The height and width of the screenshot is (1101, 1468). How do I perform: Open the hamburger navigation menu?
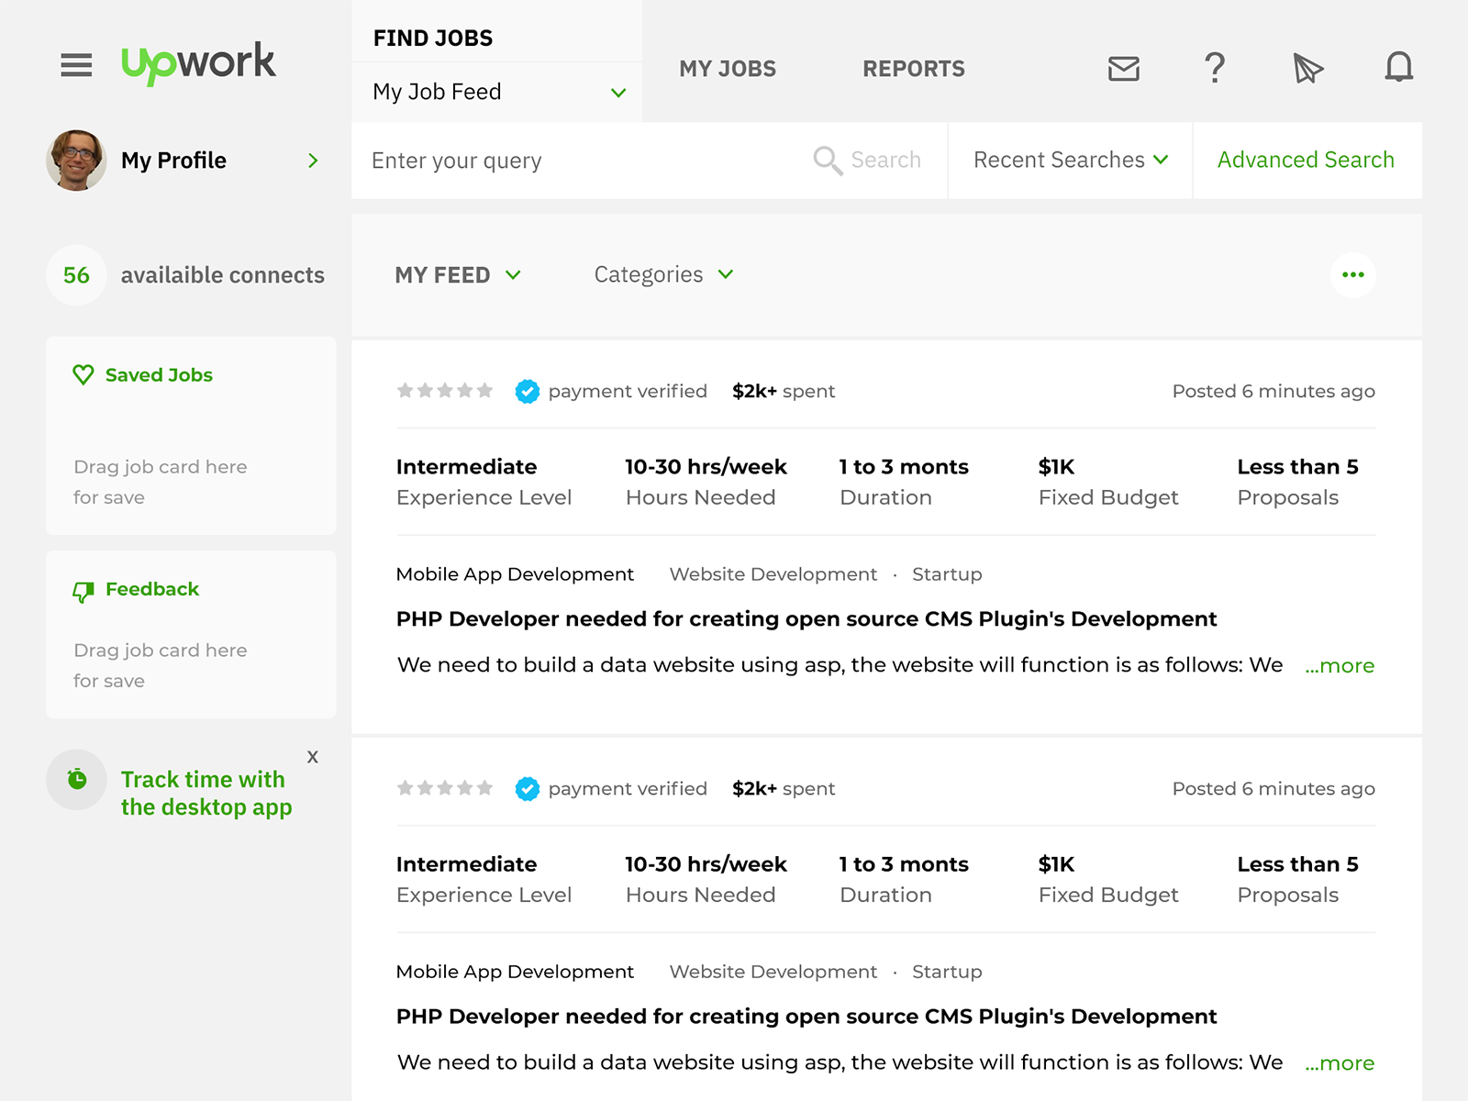[76, 65]
